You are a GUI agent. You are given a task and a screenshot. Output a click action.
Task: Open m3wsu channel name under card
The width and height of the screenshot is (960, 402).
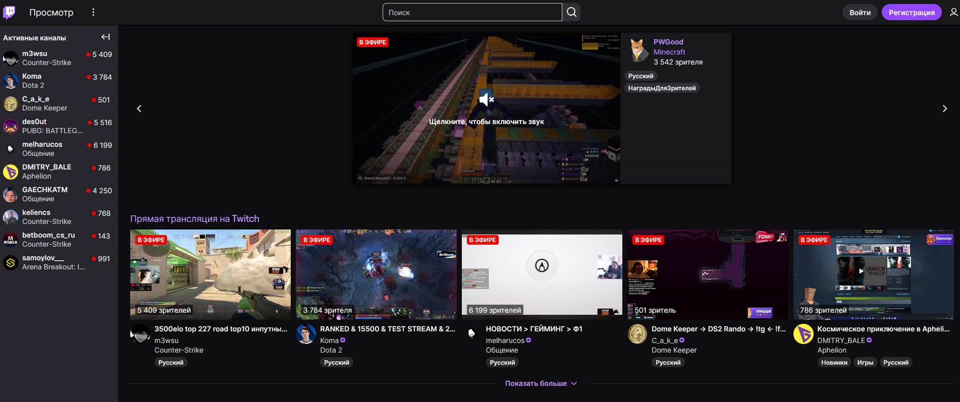(x=167, y=340)
